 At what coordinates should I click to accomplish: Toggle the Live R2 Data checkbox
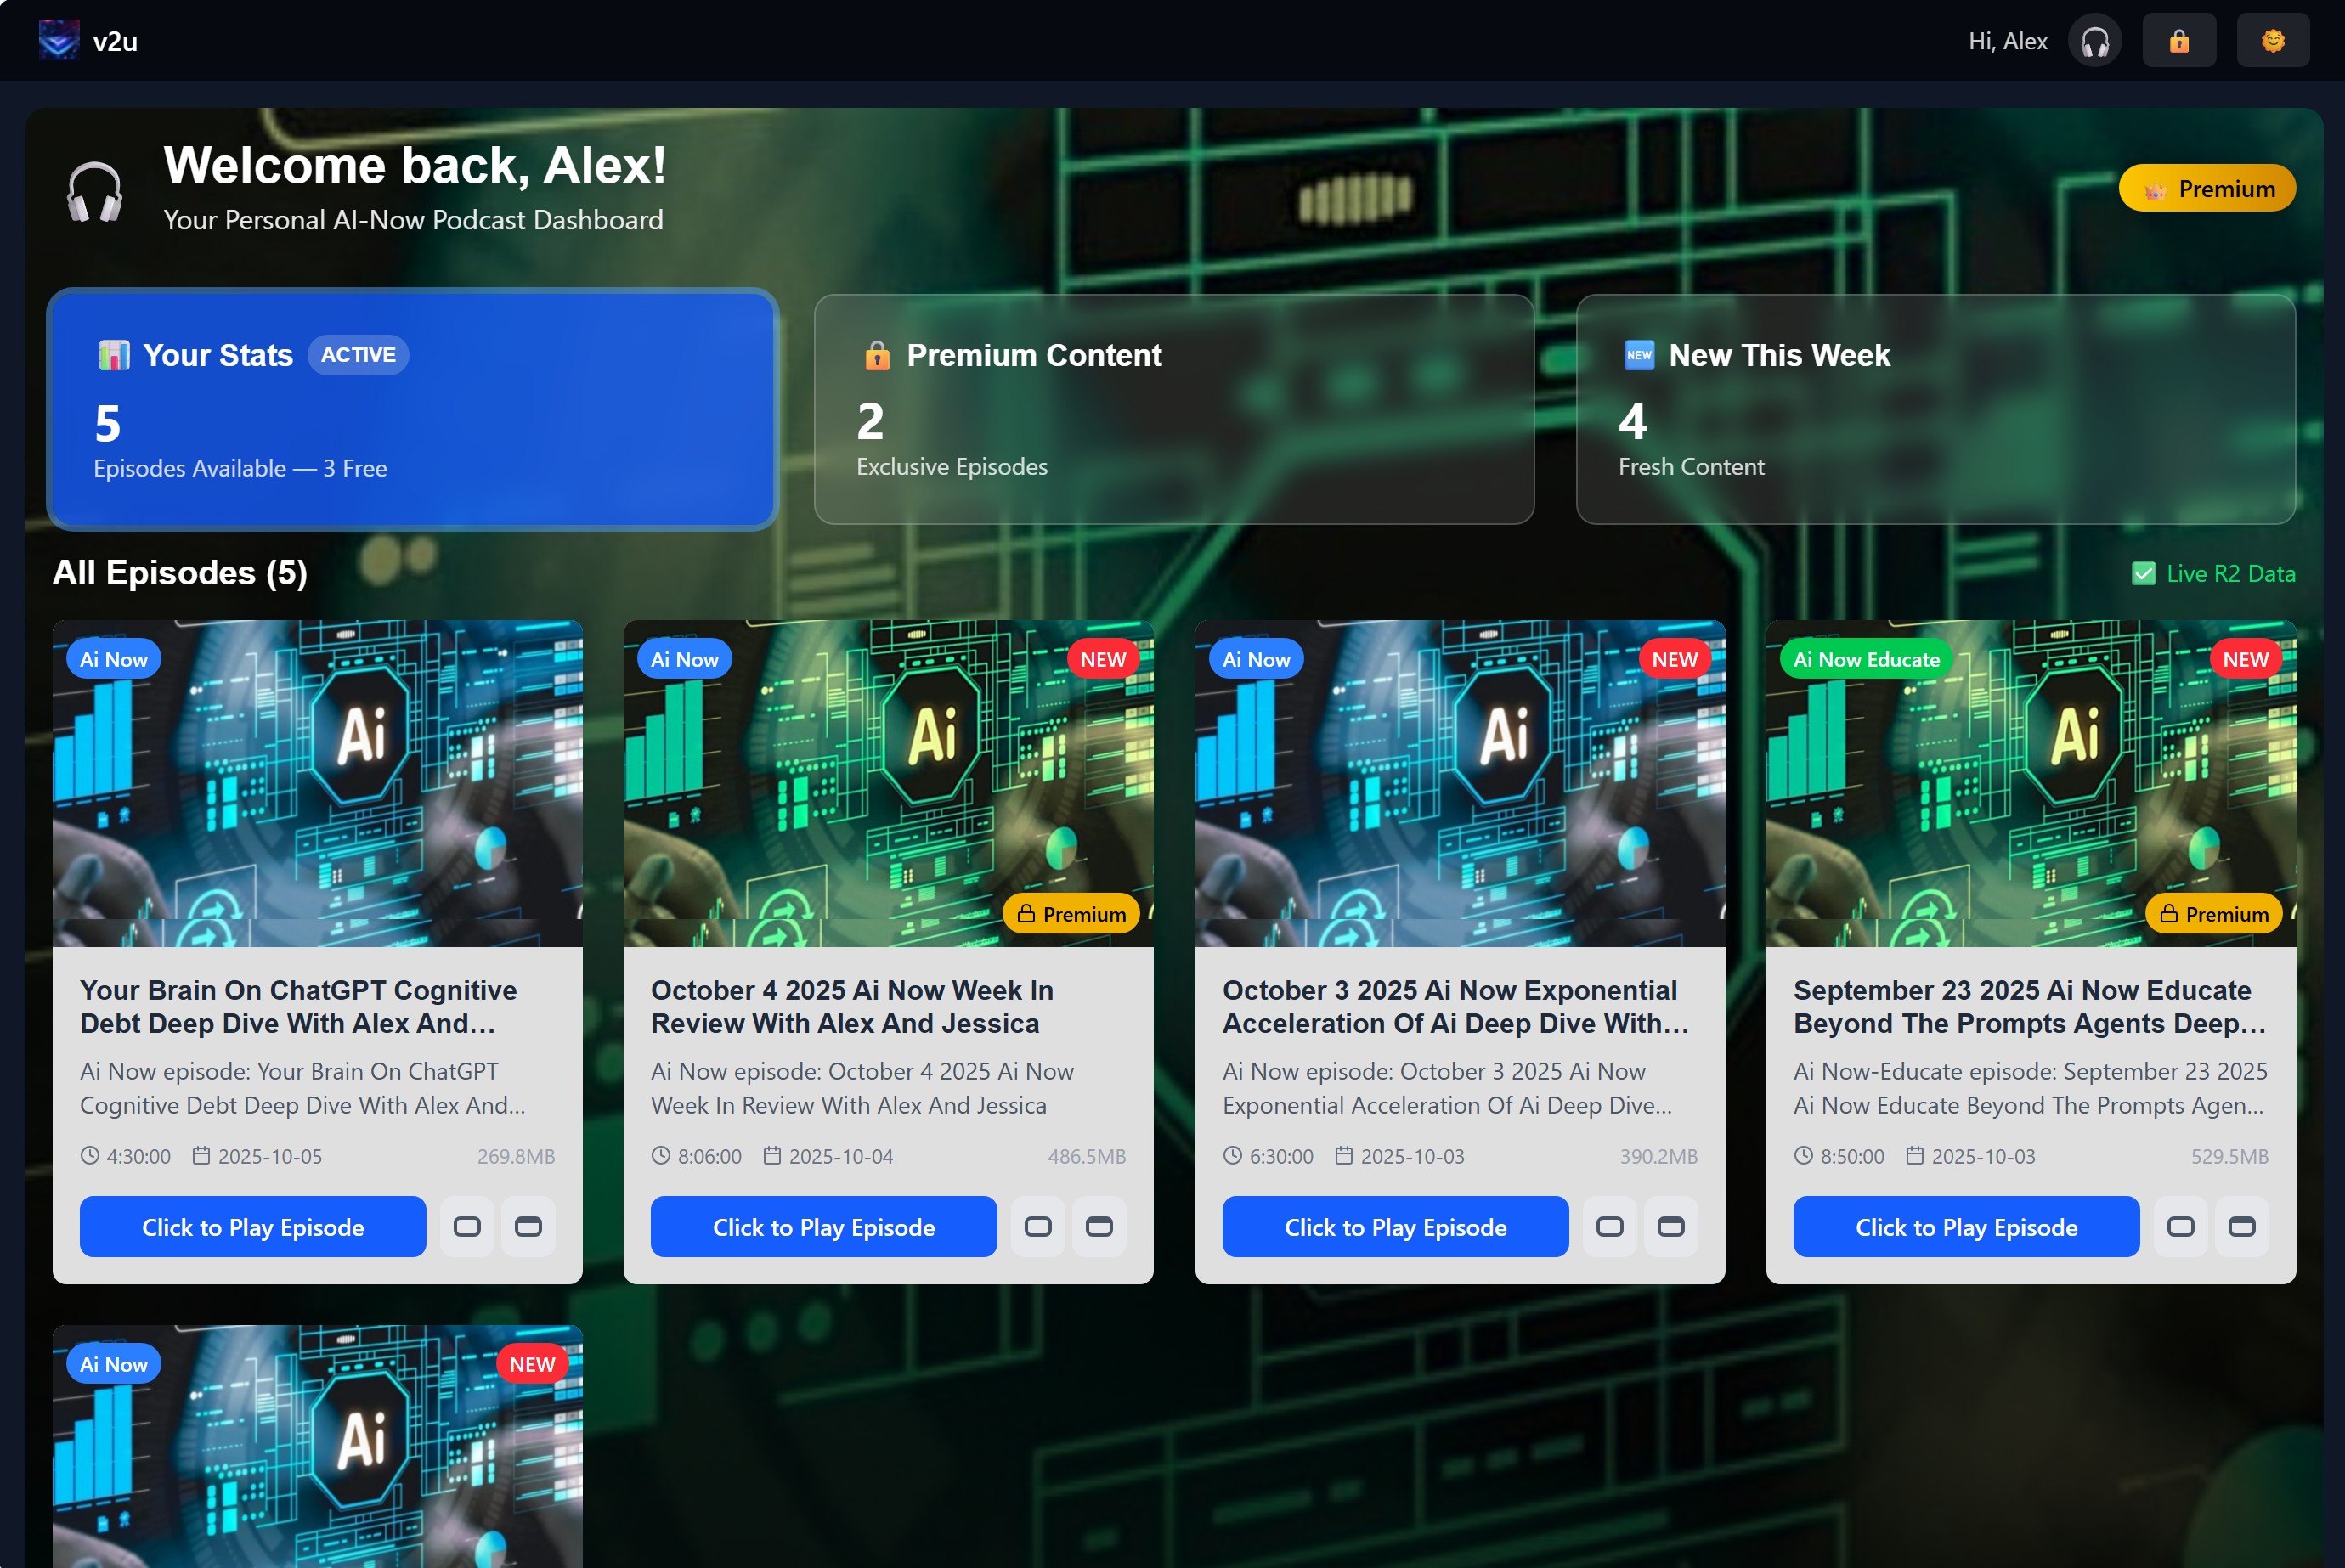tap(2143, 573)
